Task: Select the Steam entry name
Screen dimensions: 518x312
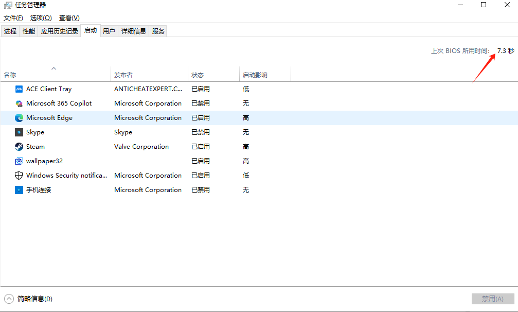Action: (x=35, y=147)
